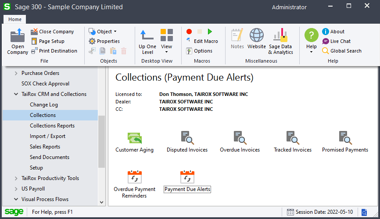Select Sales Reports in the tree

[x=45, y=147]
